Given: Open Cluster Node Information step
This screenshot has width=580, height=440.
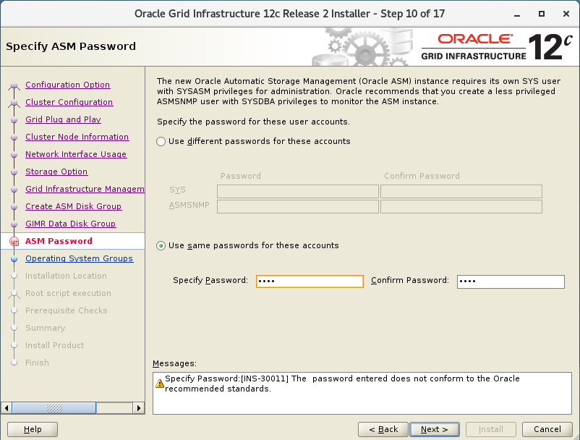Looking at the screenshot, I should point(77,137).
